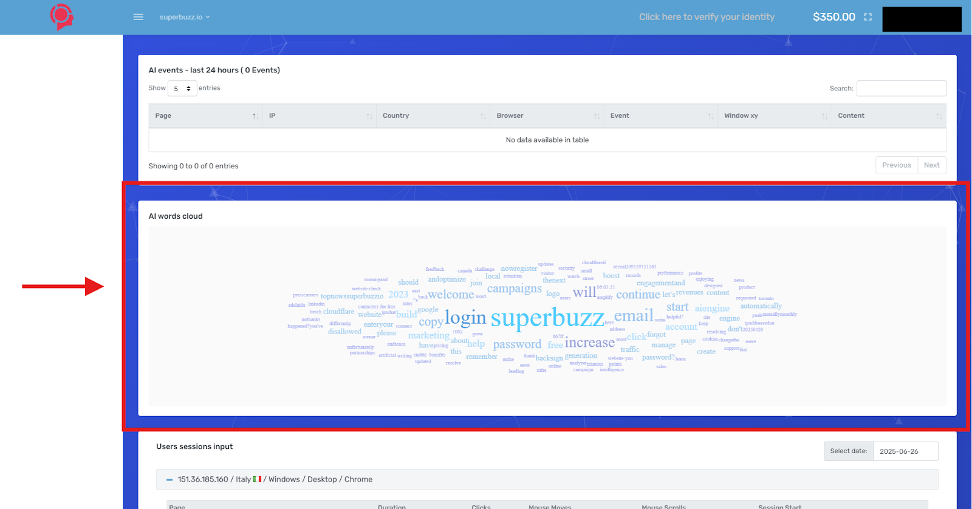
Task: Focus the AI events Search field
Action: [901, 88]
